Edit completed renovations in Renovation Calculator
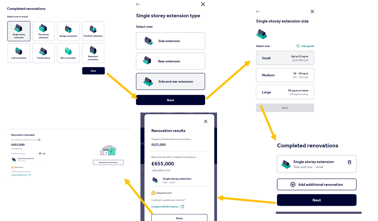This screenshot has width=378, height=221. (42, 153)
